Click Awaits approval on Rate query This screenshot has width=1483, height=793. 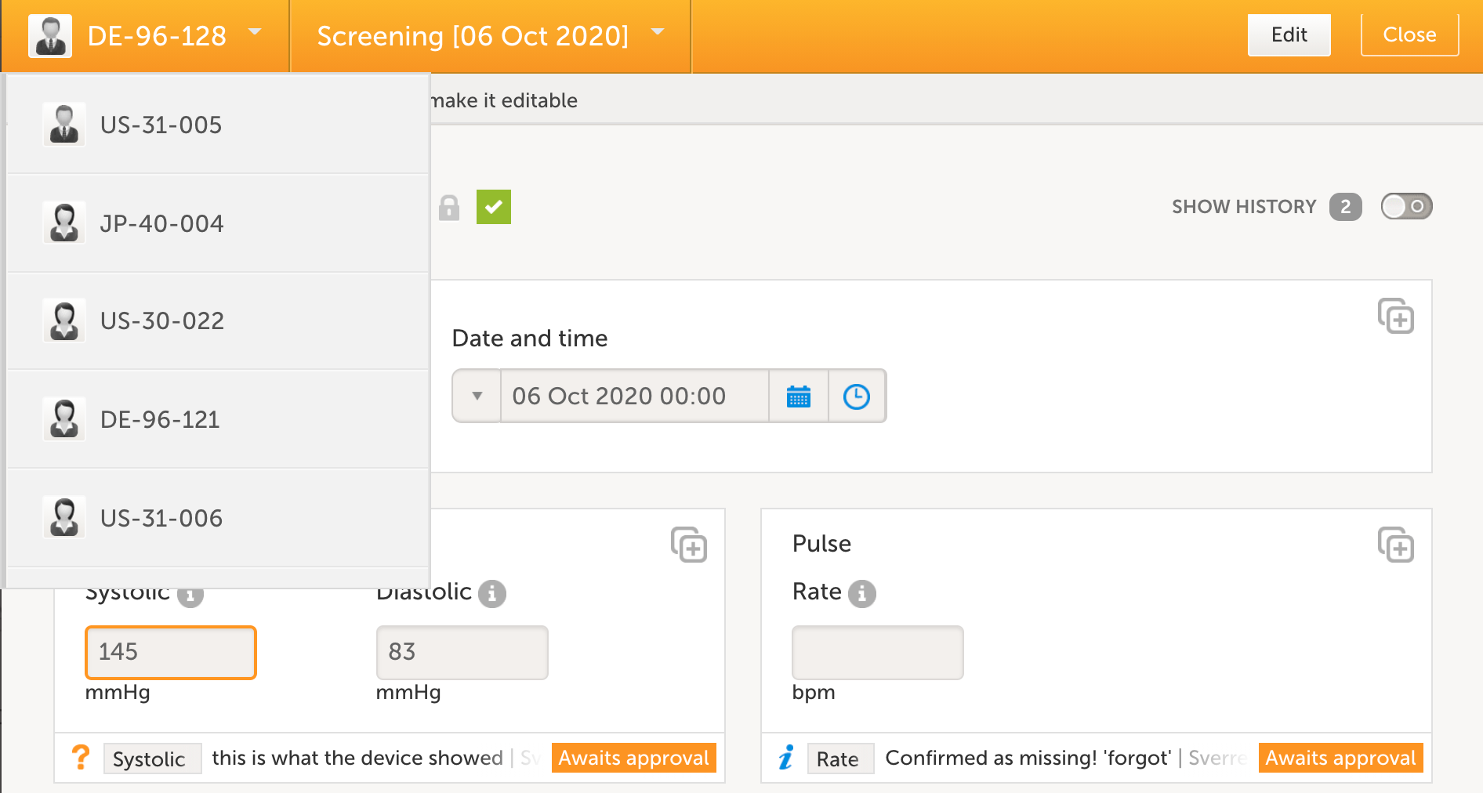[x=1340, y=758]
